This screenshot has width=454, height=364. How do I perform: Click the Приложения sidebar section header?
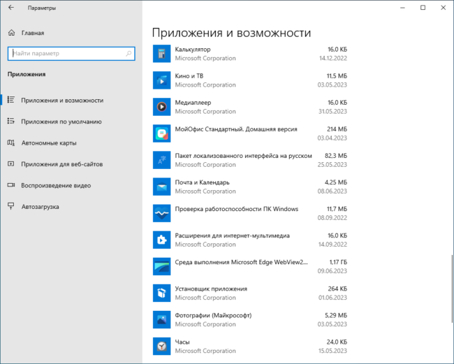(x=27, y=75)
